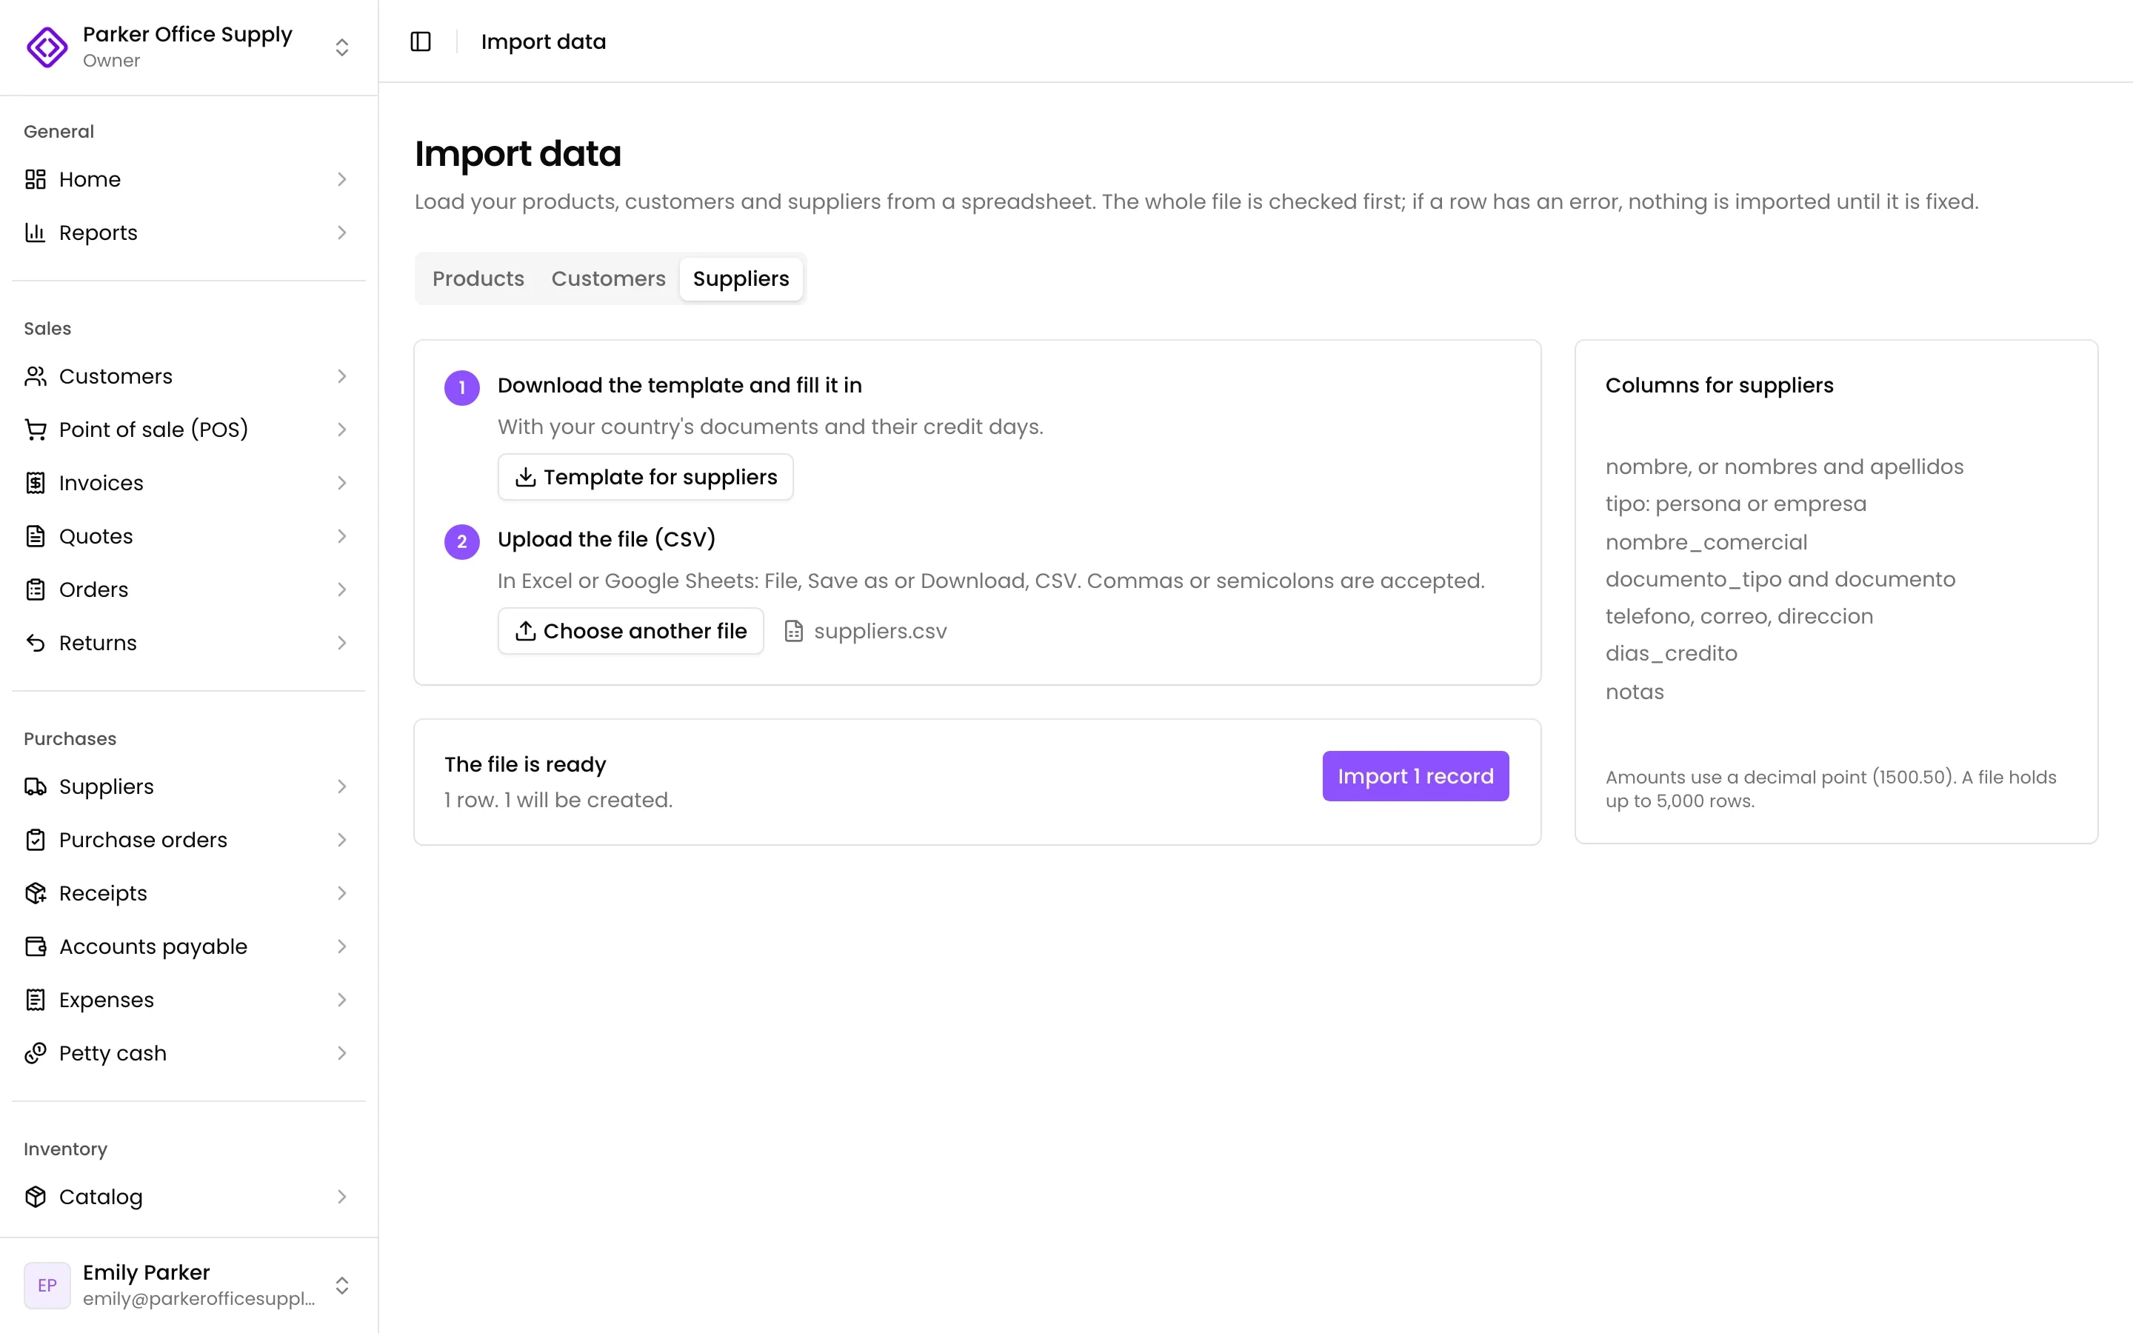
Task: Click the text 'notas' column name
Action: (x=1634, y=691)
